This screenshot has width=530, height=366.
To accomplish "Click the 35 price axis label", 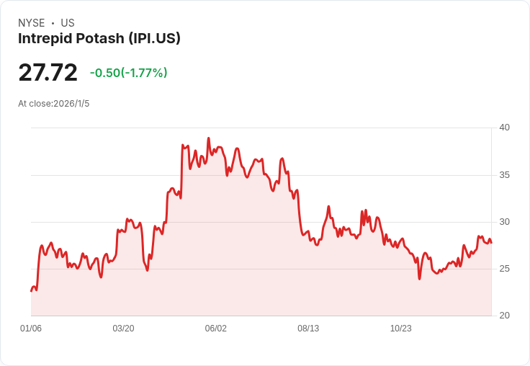I will tap(504, 175).
